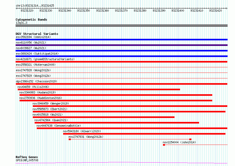This screenshot has width=235, height=166.
Task: Open variant esv2747831 (Wong2012b) label
Action: click(86, 137)
